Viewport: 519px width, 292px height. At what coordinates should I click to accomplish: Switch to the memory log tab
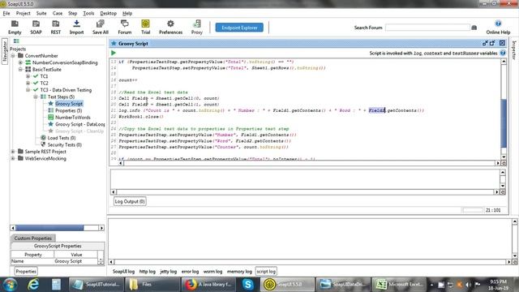239,271
